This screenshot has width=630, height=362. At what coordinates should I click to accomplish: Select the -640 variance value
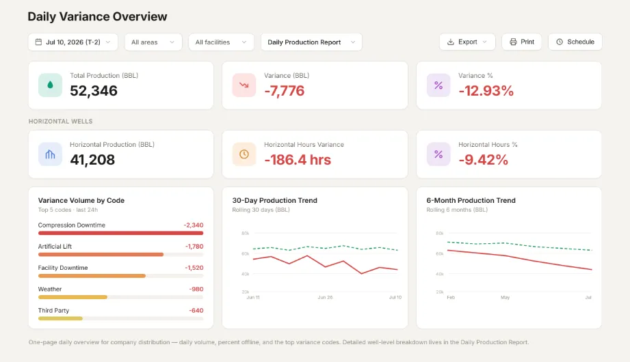(196, 311)
